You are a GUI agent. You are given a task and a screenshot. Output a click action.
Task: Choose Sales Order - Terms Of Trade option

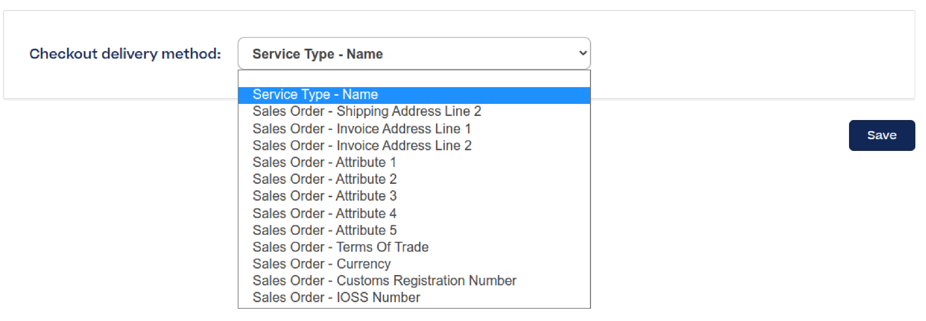tap(341, 247)
